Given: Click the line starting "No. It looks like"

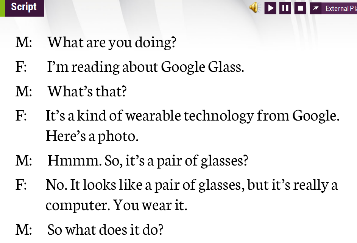Looking at the screenshot, I should [192, 185].
